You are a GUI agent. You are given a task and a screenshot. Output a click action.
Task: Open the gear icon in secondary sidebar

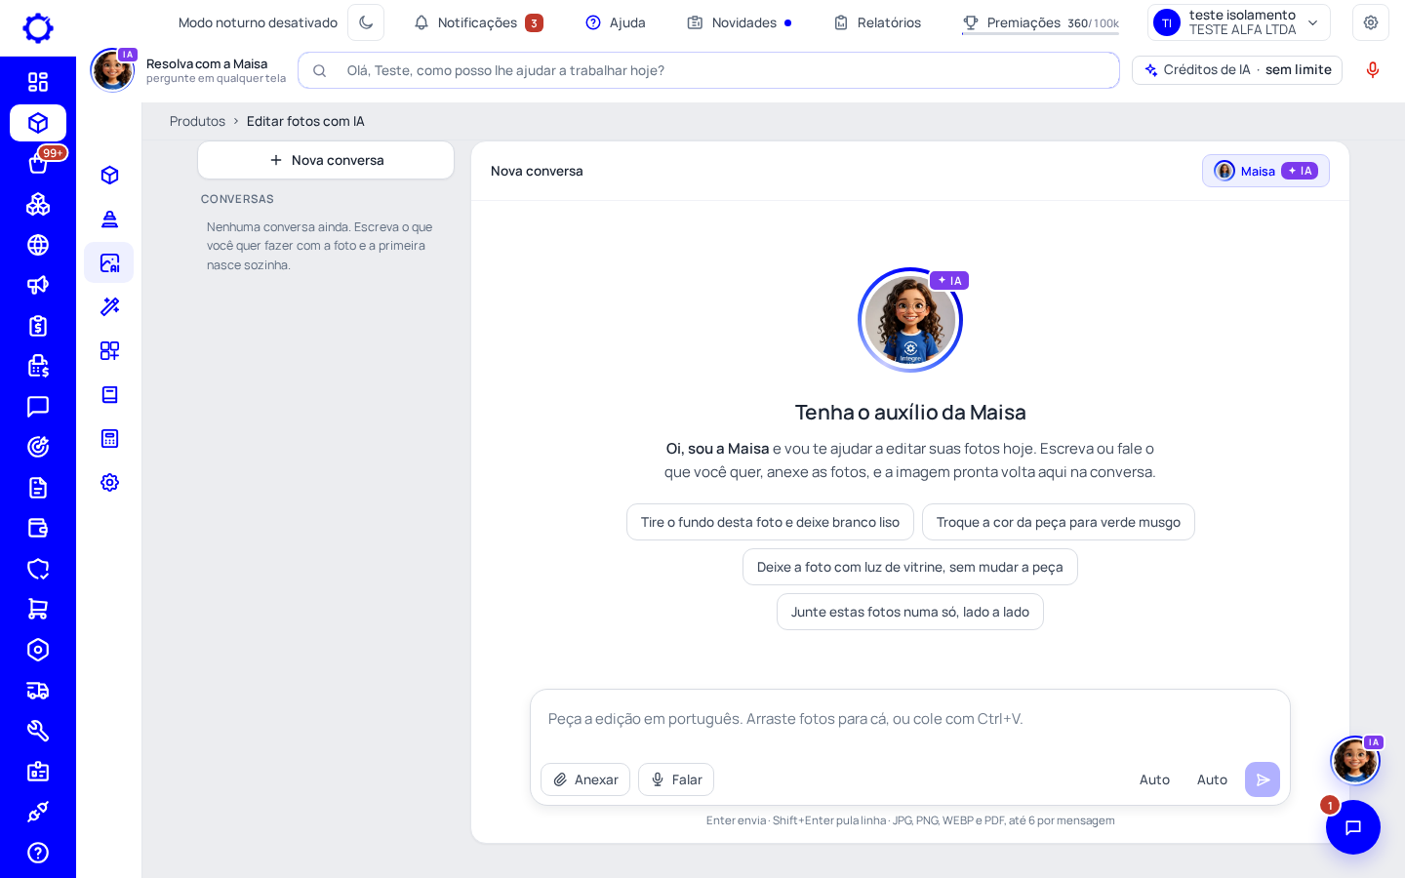tap(109, 482)
